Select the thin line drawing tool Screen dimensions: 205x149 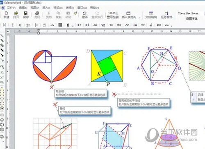click(x=2, y=36)
